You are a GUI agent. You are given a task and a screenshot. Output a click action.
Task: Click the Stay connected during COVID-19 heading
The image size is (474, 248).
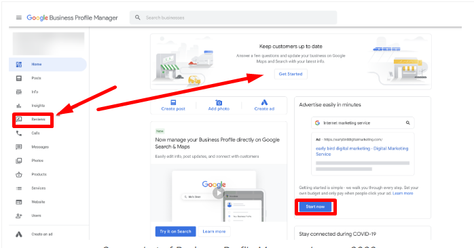pos(338,234)
